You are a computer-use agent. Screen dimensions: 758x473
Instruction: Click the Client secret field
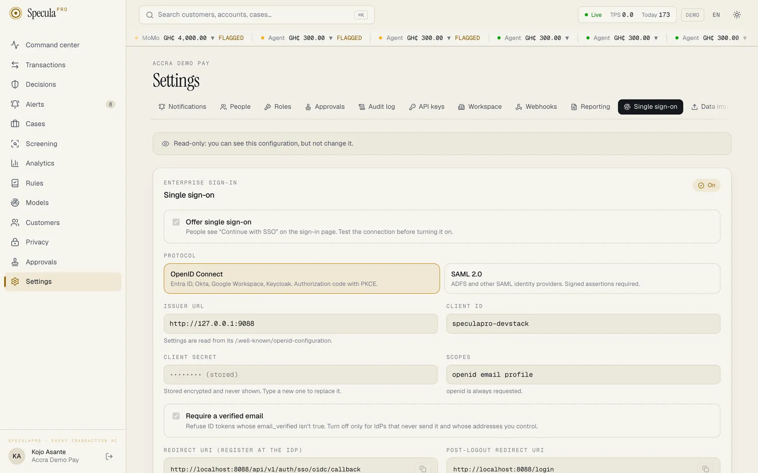(x=301, y=375)
